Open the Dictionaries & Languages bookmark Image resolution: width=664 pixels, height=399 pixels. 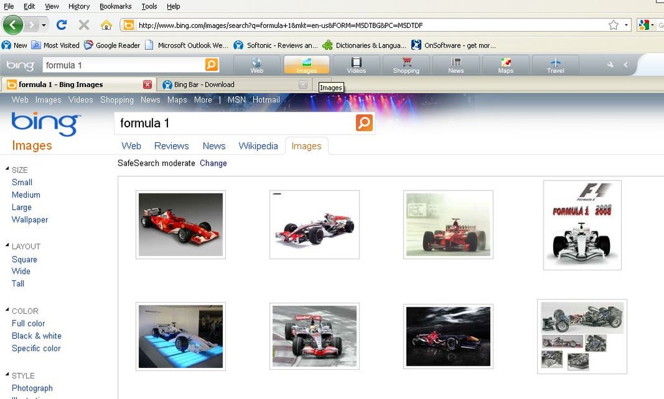364,45
